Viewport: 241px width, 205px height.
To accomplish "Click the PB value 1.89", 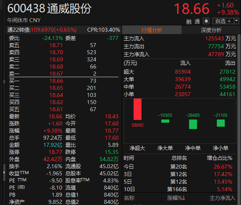I will pyautogui.click(x=57, y=195).
